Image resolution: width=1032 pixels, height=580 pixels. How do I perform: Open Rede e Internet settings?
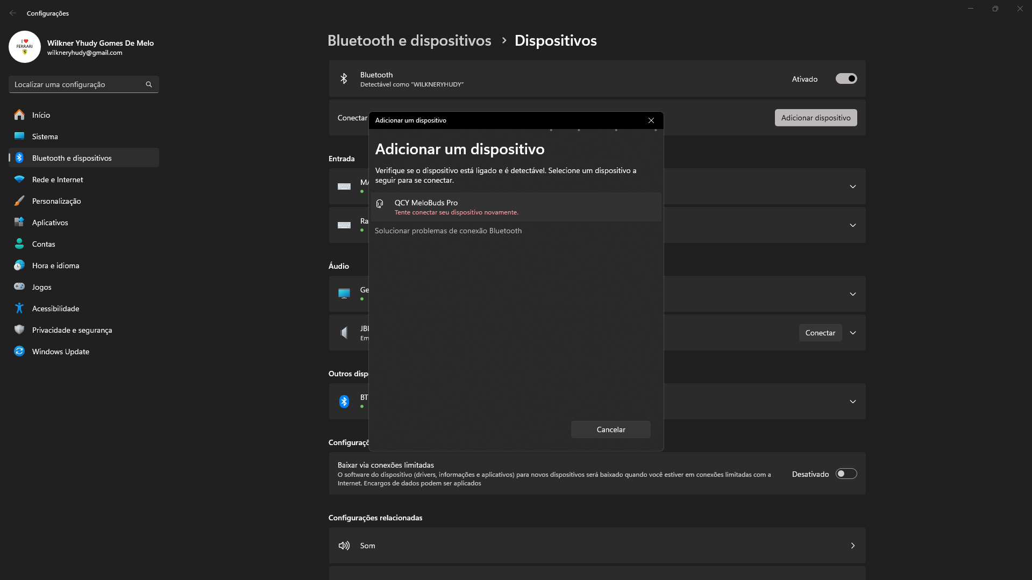tap(84, 180)
